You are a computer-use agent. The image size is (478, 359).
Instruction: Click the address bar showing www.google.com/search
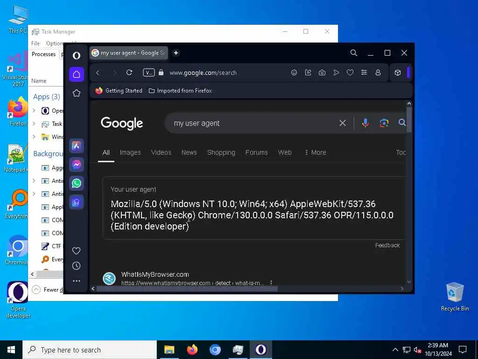(203, 72)
